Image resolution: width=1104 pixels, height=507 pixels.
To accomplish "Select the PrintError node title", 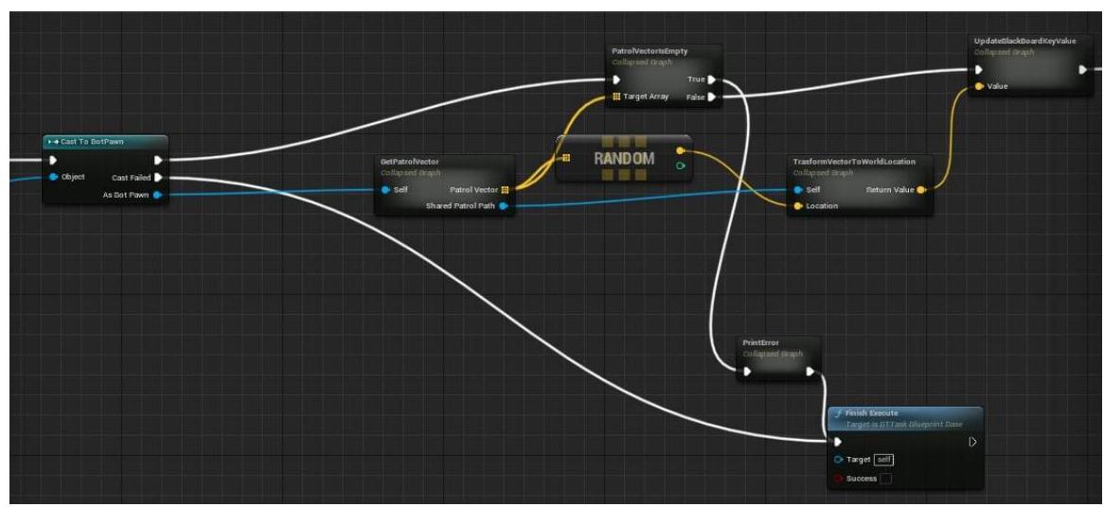I will [760, 344].
